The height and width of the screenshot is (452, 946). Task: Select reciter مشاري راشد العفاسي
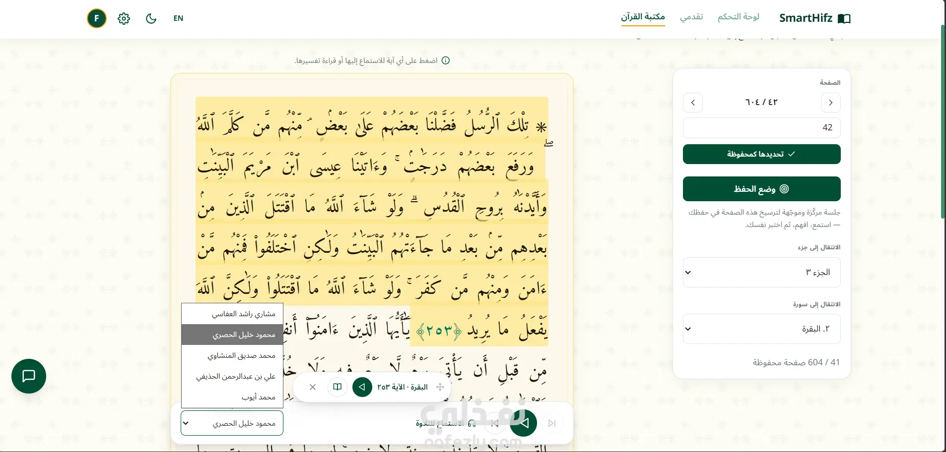pyautogui.click(x=232, y=314)
